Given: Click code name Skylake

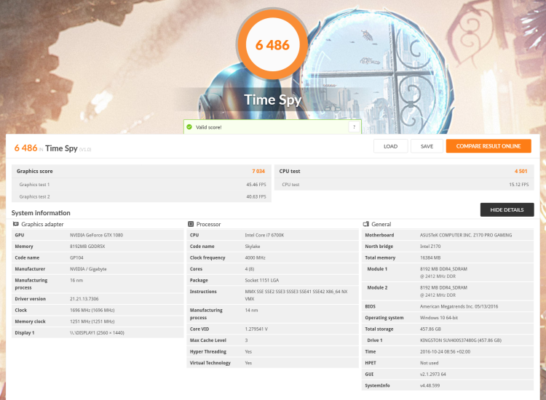Looking at the screenshot, I should point(253,247).
